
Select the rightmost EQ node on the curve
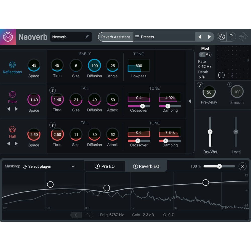coord(206,182)
